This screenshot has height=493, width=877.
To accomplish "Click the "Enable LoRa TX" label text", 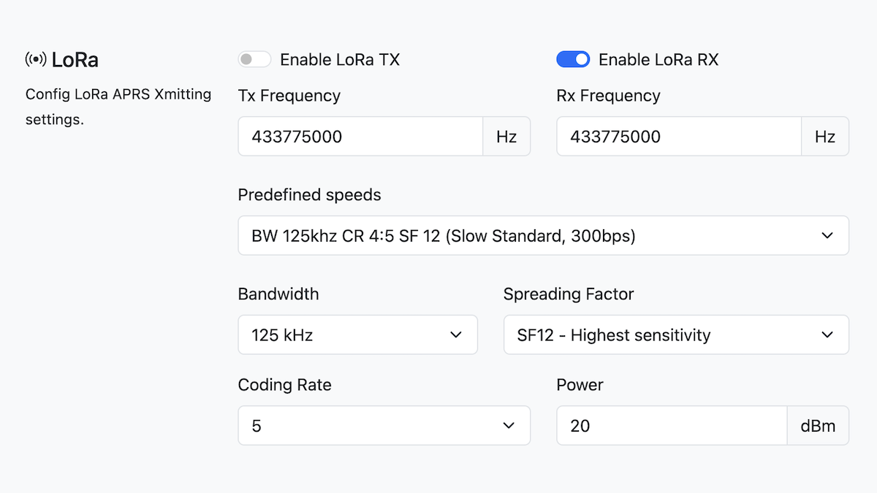I will pos(340,60).
